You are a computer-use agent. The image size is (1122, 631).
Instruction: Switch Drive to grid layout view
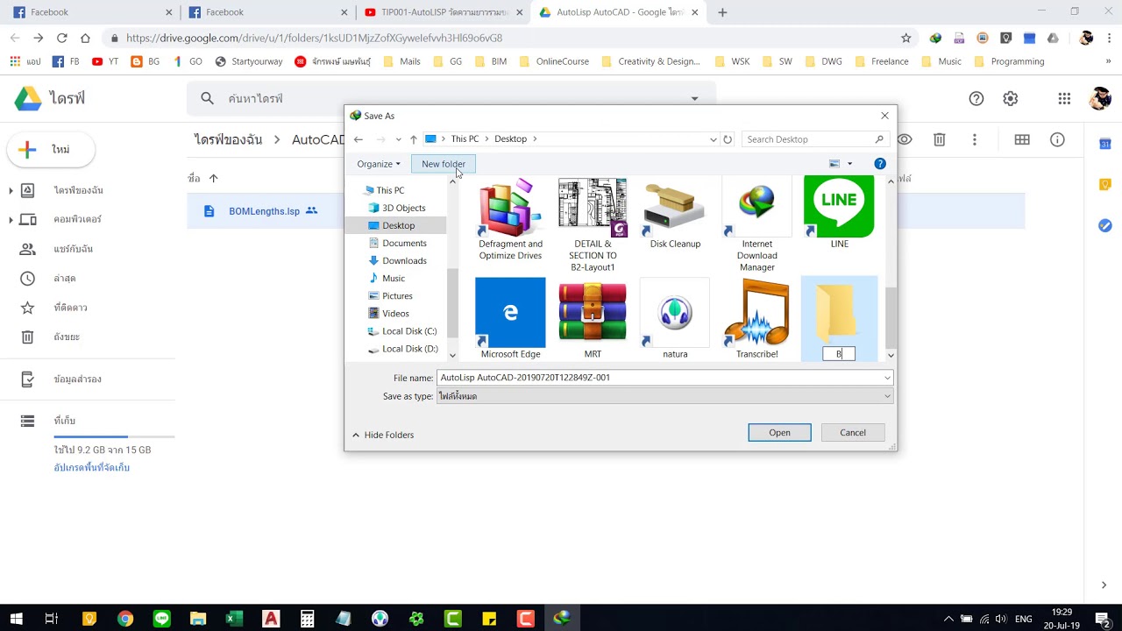(1022, 139)
